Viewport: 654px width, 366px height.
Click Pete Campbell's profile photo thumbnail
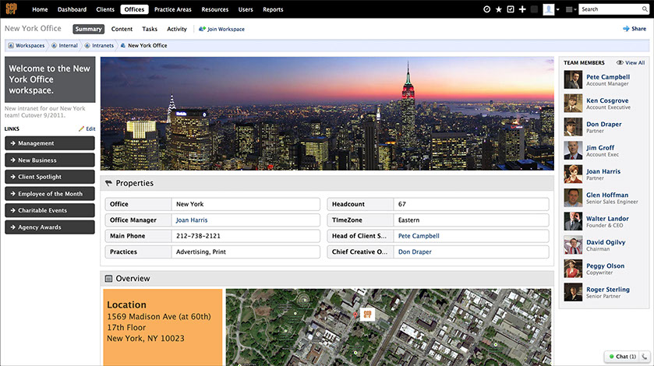tap(573, 80)
